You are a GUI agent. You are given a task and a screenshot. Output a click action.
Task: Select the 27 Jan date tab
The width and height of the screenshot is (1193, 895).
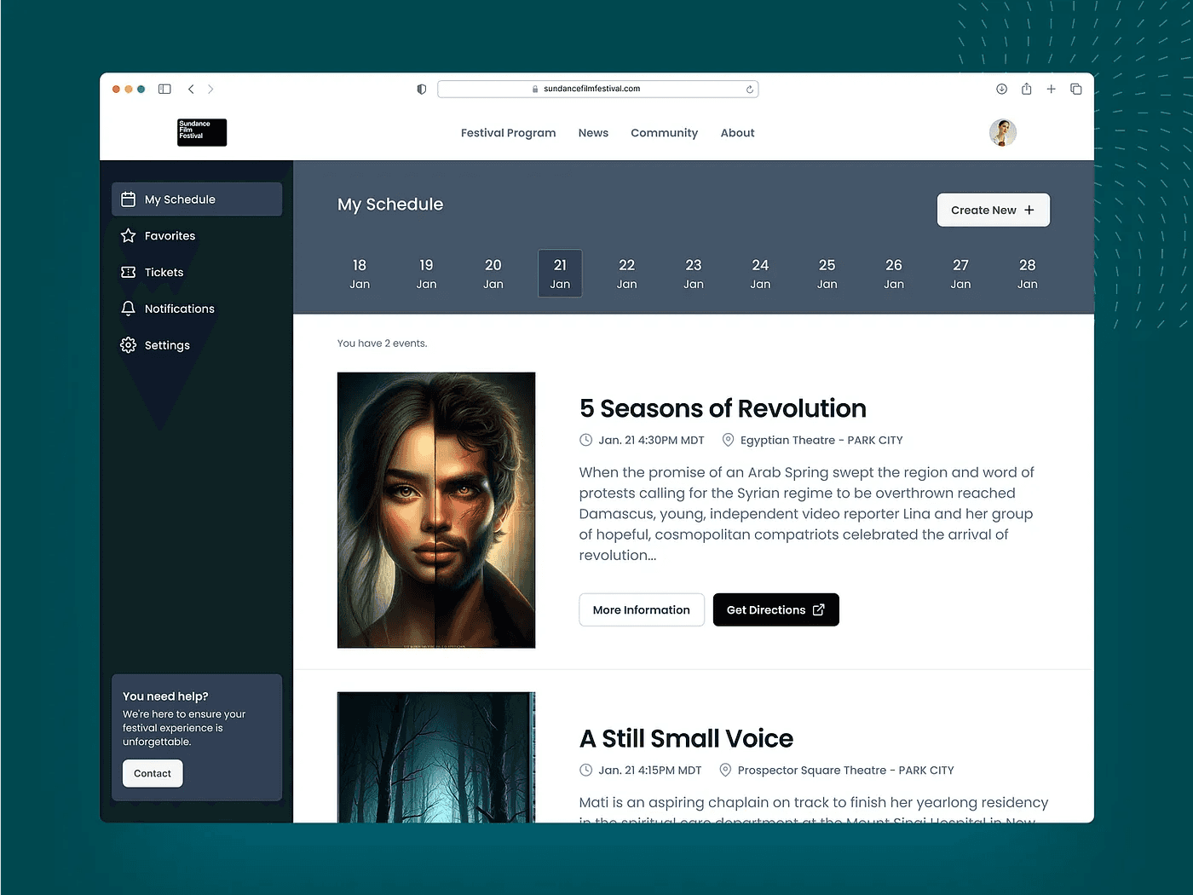(x=960, y=274)
